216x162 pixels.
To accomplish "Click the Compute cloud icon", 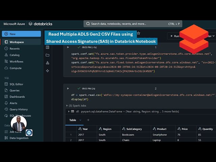I will click(x=6, y=68).
